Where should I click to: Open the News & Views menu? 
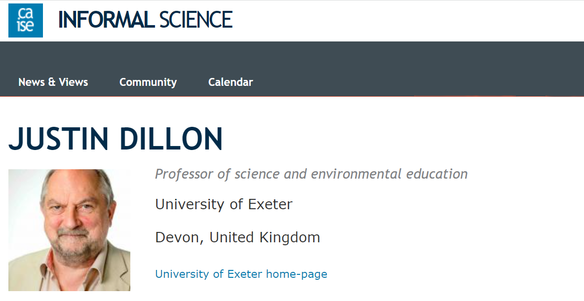click(x=53, y=82)
